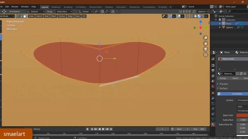Open the Default orientation dropdown
The height and width of the screenshot is (139, 248).
pyautogui.click(x=36, y=12)
